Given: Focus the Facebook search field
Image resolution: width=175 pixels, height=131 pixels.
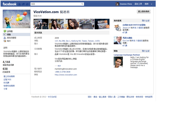Looking at the screenshot, I should [56, 4].
